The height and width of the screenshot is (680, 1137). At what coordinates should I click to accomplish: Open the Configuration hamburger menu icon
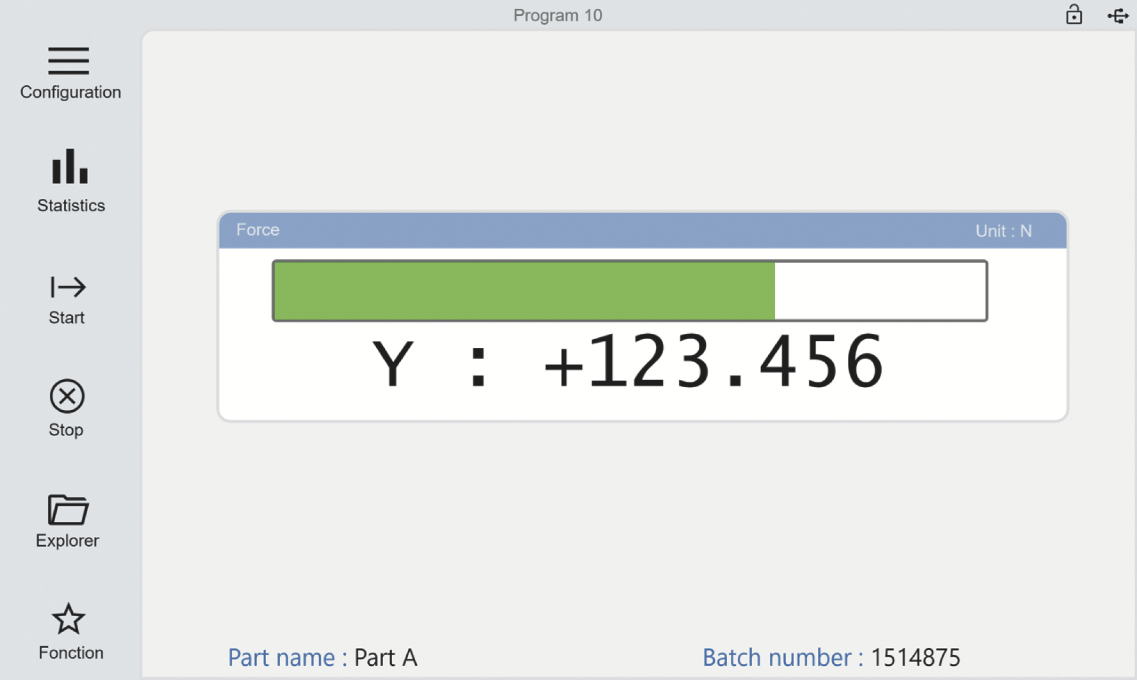click(x=69, y=61)
